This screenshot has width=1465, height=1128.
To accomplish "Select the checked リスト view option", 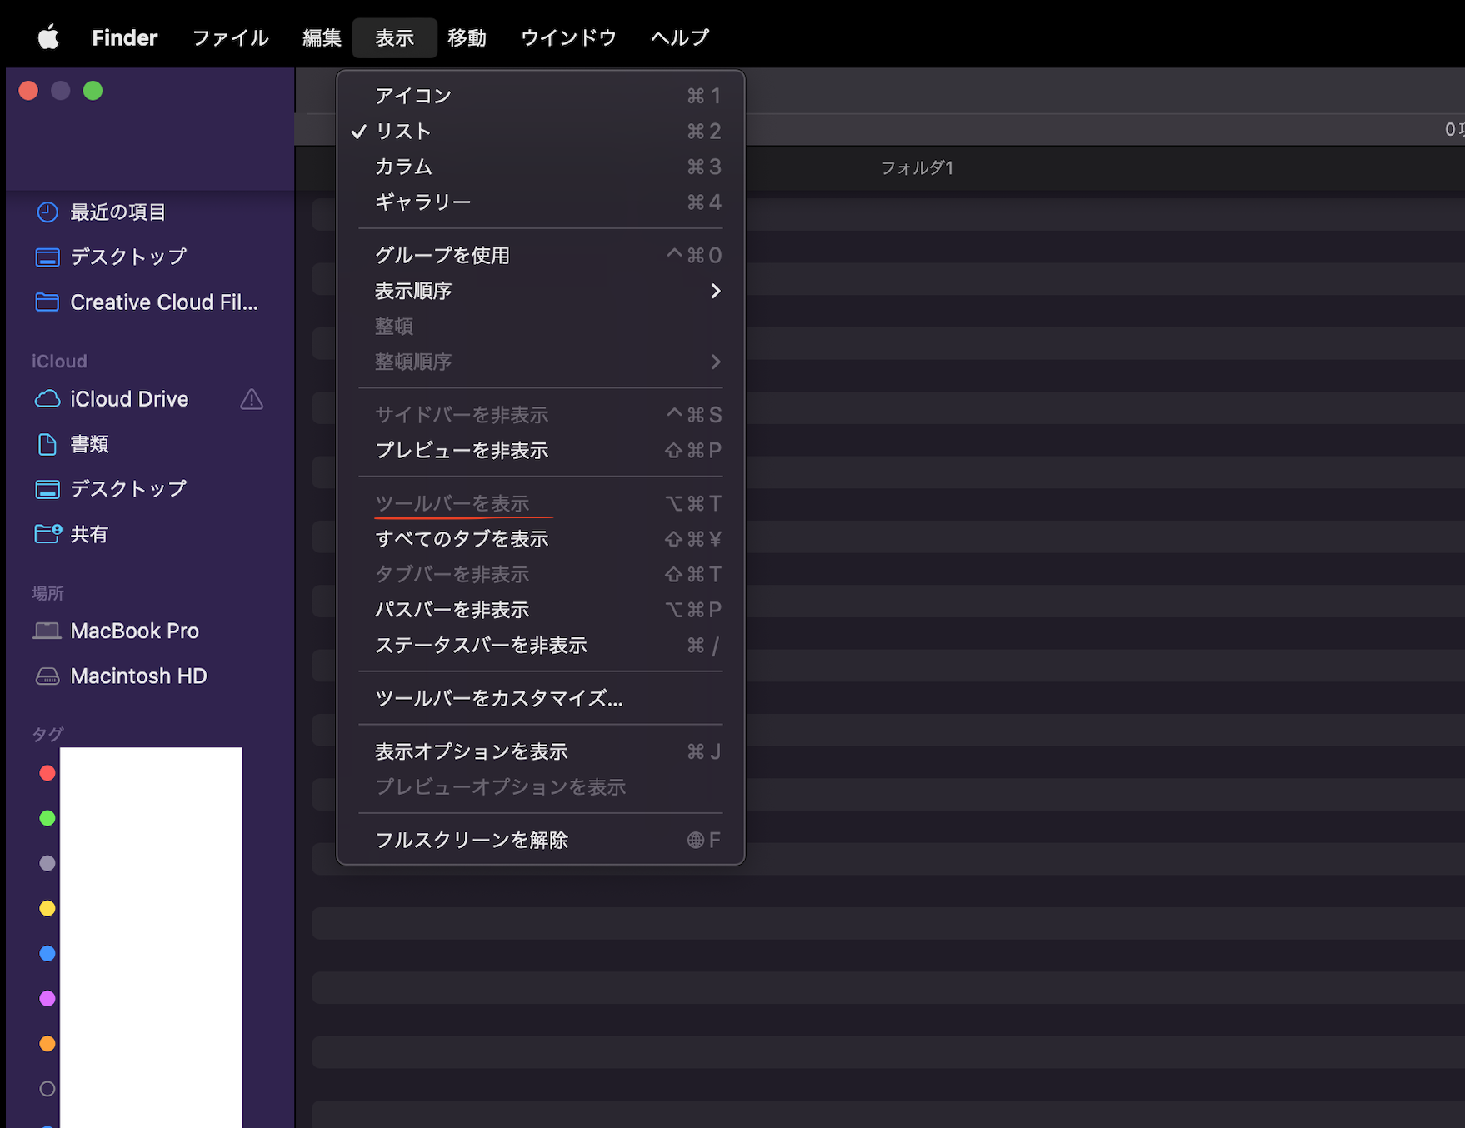I will (403, 132).
